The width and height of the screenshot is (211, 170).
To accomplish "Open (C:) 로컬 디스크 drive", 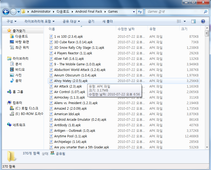I will pos(24,108).
